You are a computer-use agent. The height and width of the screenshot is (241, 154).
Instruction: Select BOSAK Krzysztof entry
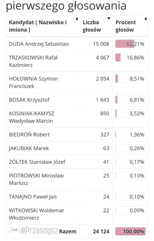coord(29,100)
